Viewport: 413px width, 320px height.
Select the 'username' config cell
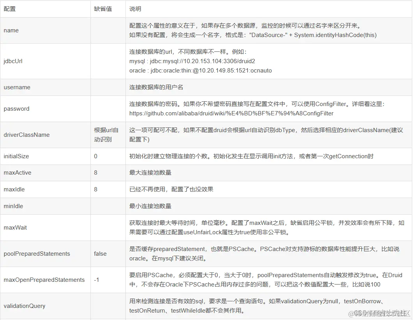click(x=45, y=87)
